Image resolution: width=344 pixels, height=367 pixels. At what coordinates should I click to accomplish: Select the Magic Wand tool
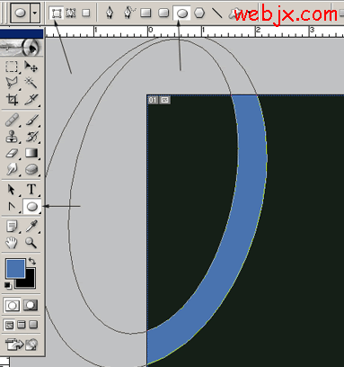(31, 82)
